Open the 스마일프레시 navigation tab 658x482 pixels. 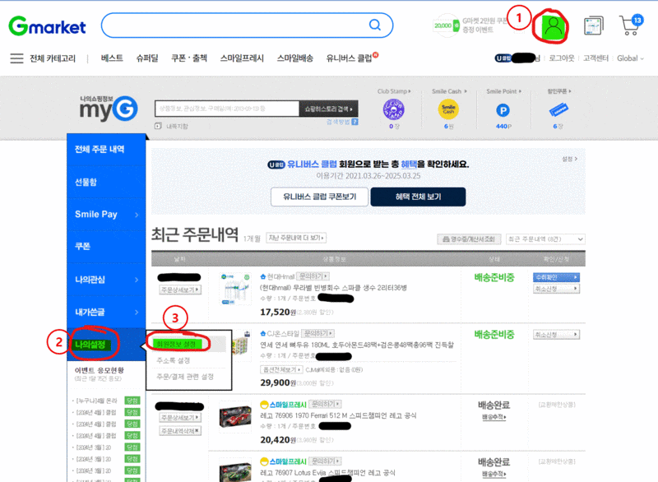point(242,58)
